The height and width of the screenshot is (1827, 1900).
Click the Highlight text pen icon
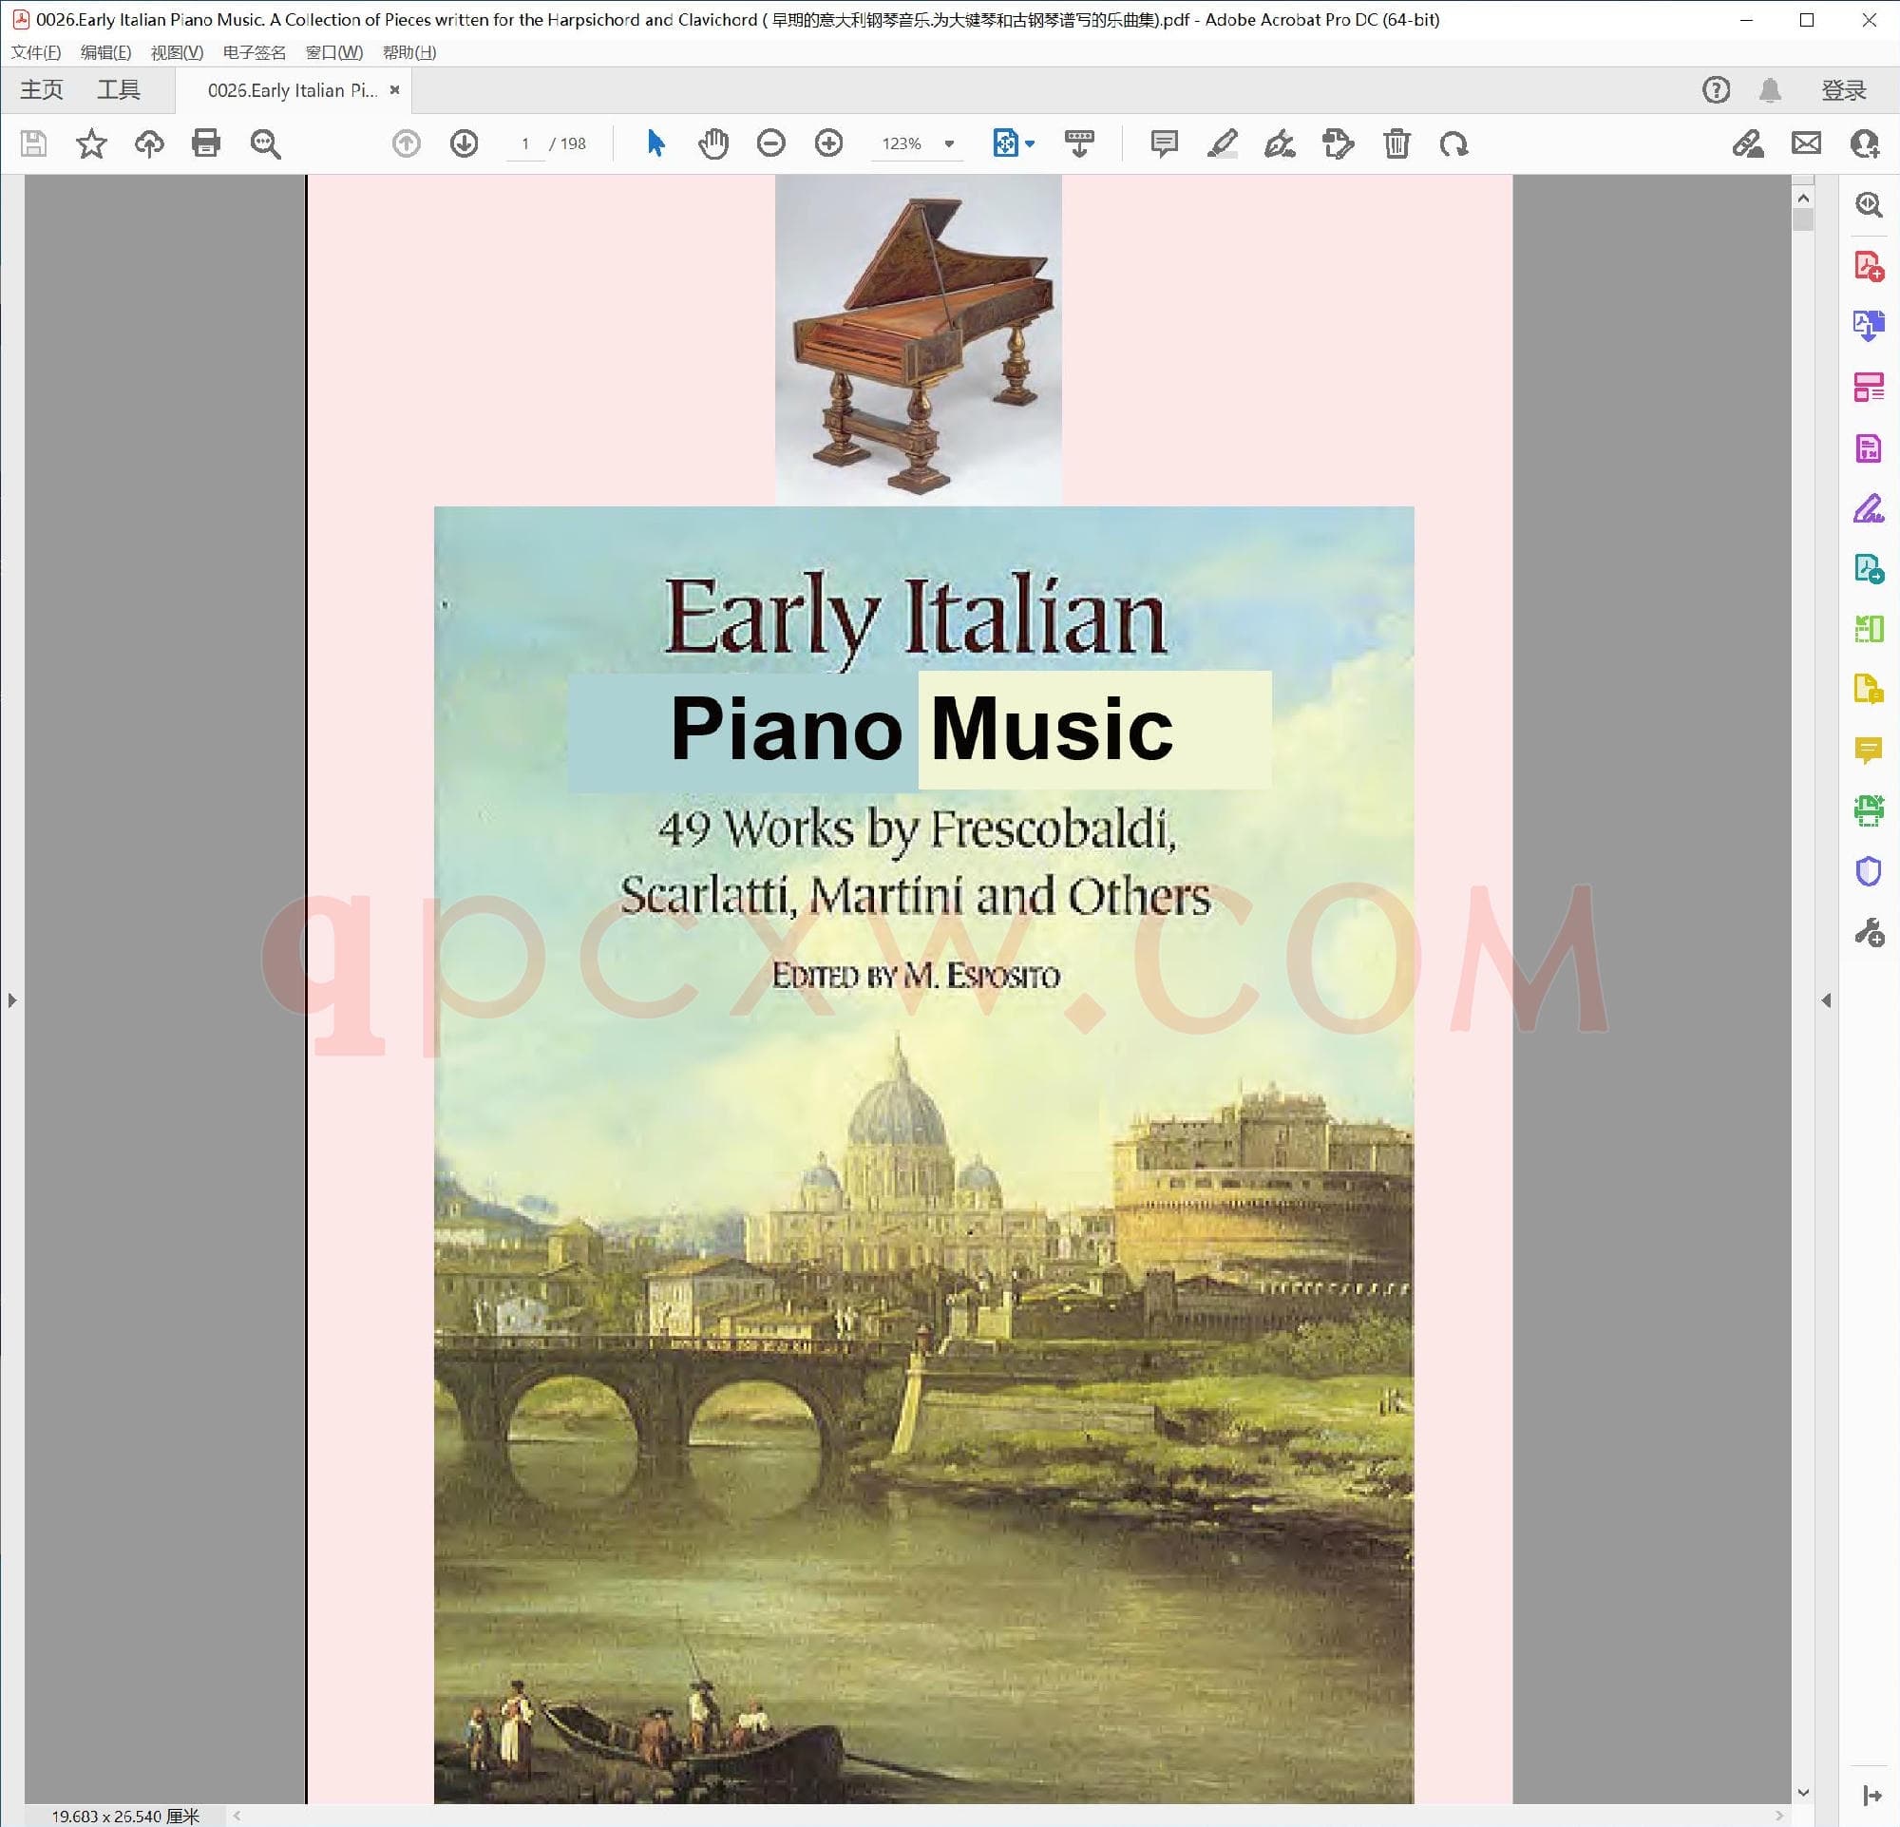[x=1222, y=143]
